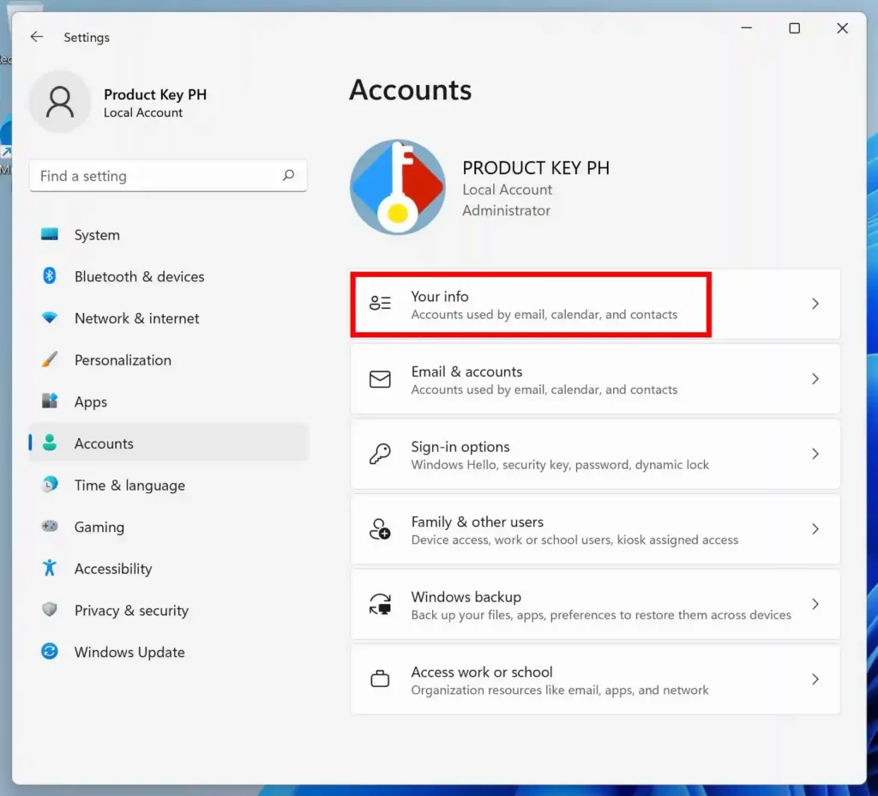
Task: Click the Accounts person icon in sidebar
Action: pyautogui.click(x=49, y=443)
